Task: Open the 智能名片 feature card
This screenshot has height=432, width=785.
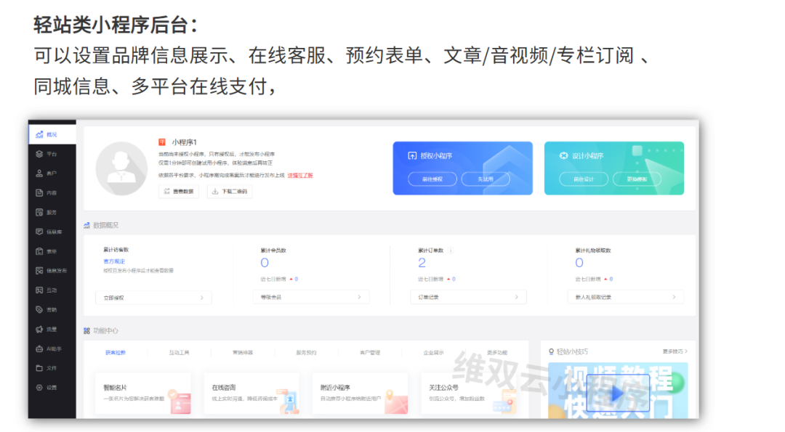Action: pos(143,394)
